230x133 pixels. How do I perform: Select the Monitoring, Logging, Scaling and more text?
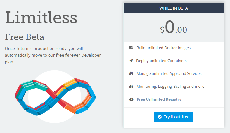[170, 87]
